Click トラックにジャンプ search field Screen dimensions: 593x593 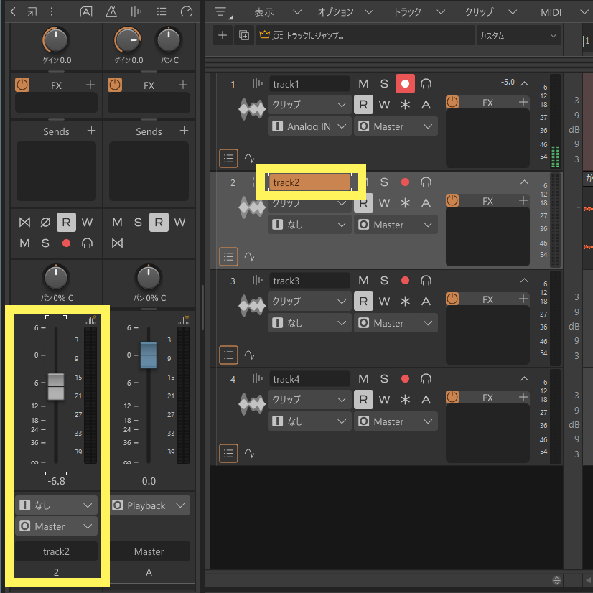pos(365,36)
